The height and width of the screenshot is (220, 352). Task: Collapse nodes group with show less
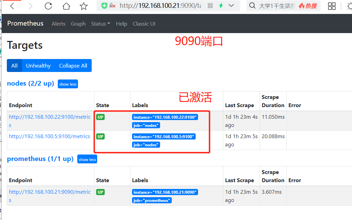click(x=68, y=84)
